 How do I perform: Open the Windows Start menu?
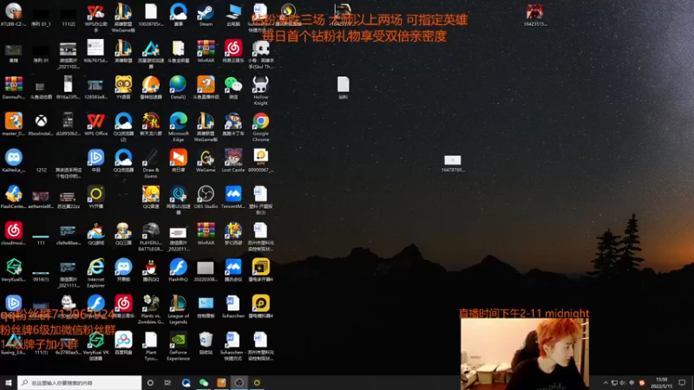point(9,382)
